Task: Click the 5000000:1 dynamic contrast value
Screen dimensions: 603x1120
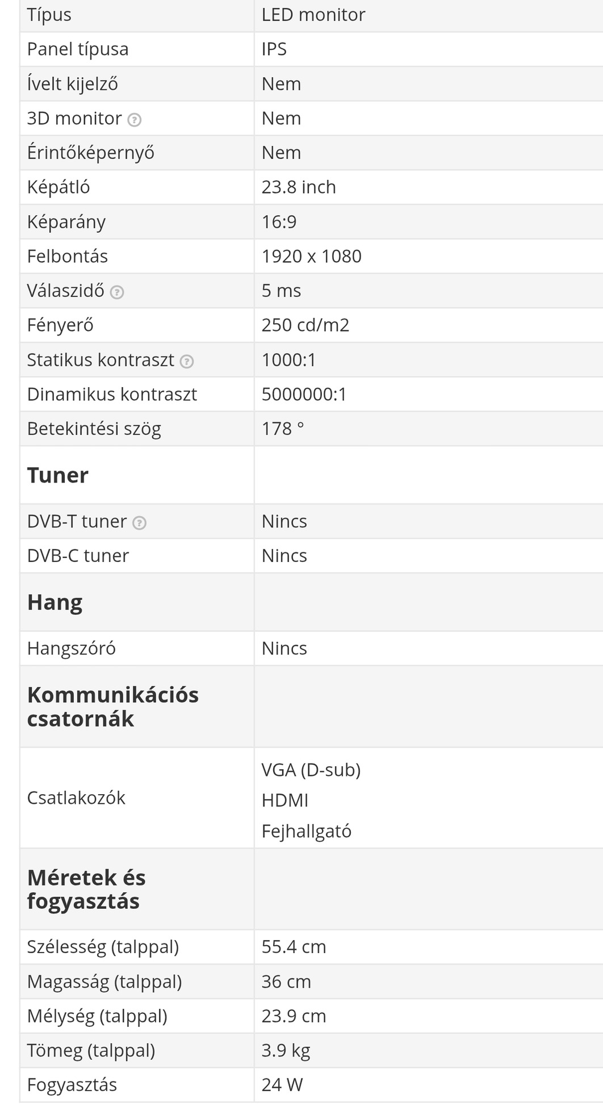Action: pos(304,395)
